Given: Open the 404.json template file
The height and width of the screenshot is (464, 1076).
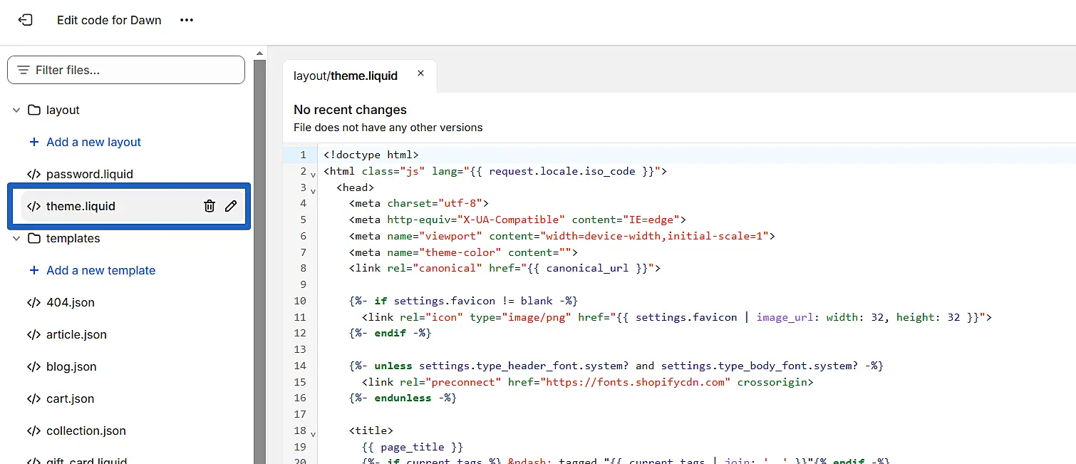Looking at the screenshot, I should pyautogui.click(x=70, y=302).
